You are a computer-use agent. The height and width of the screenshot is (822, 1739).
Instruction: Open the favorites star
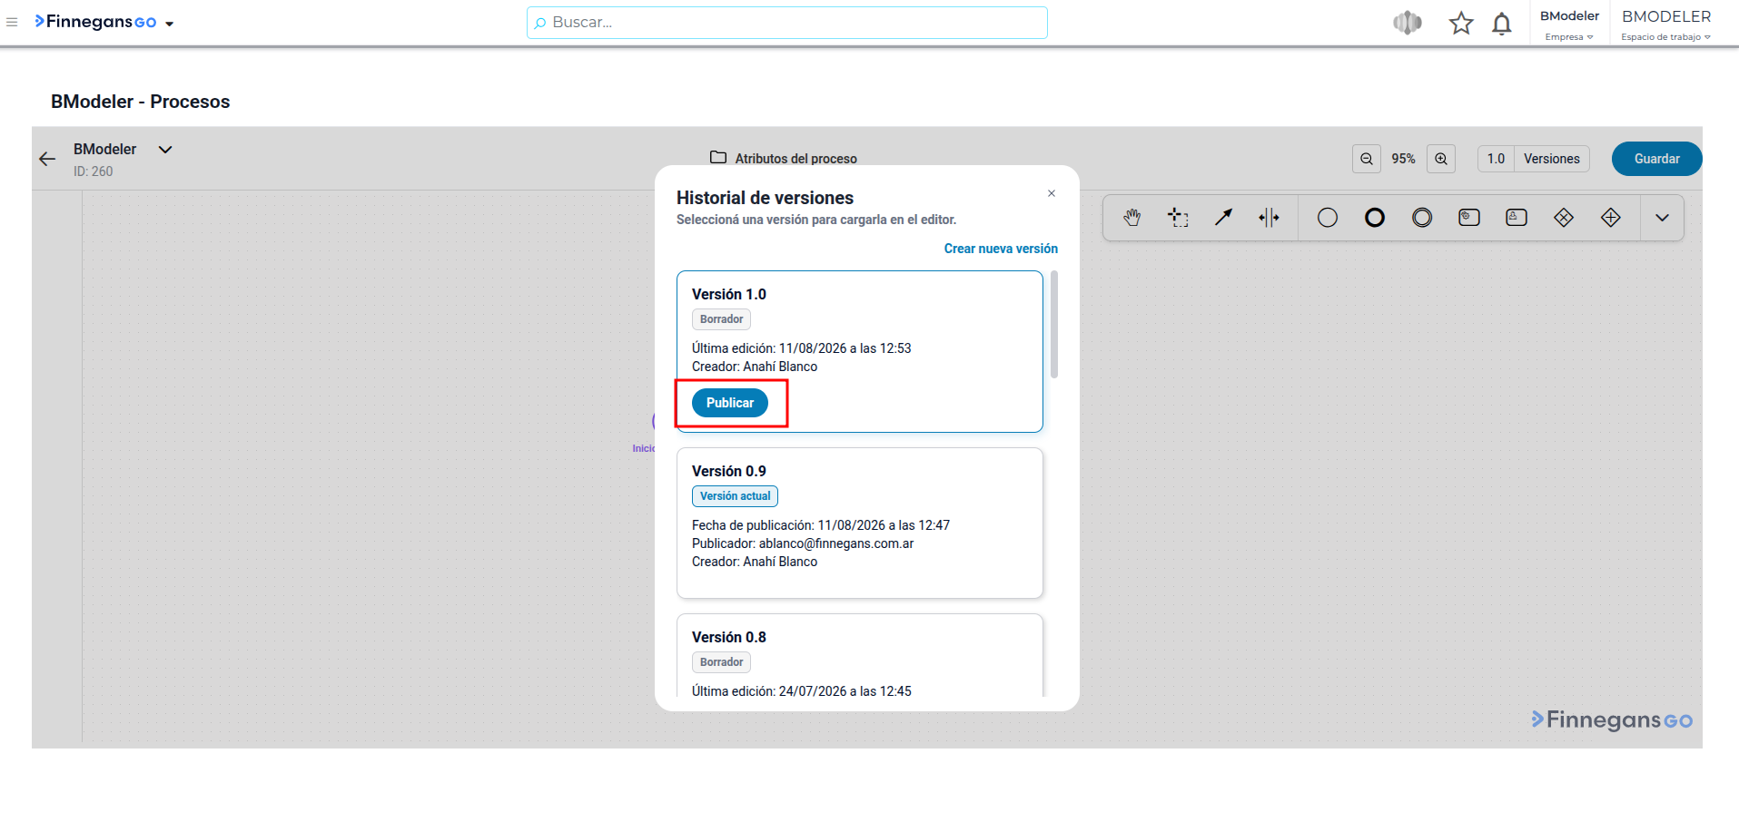[1461, 23]
